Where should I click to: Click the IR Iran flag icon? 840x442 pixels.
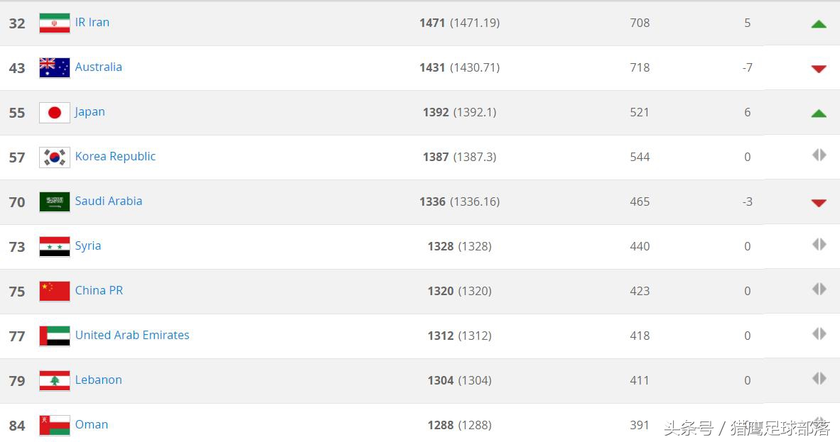[55, 23]
